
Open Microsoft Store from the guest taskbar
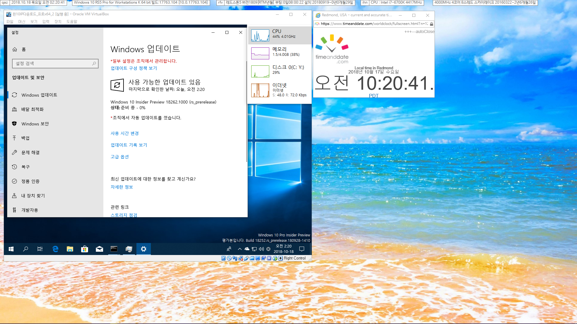tap(85, 249)
